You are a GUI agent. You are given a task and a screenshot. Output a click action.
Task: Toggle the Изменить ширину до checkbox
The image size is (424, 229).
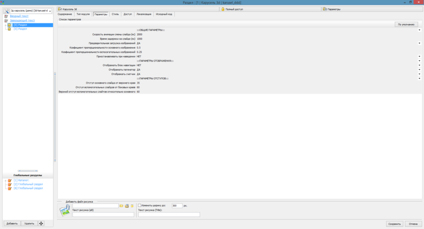pyautogui.click(x=139, y=206)
